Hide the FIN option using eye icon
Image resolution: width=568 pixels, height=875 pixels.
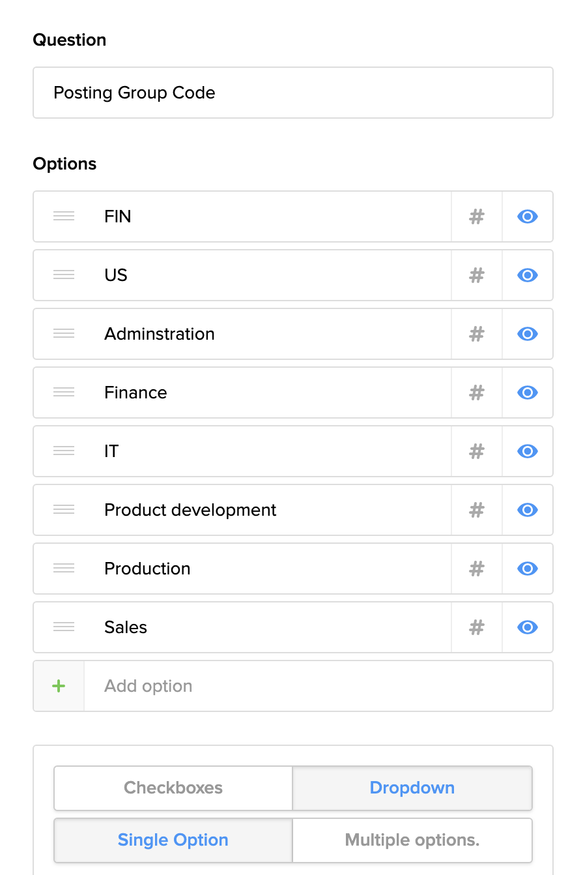click(528, 216)
